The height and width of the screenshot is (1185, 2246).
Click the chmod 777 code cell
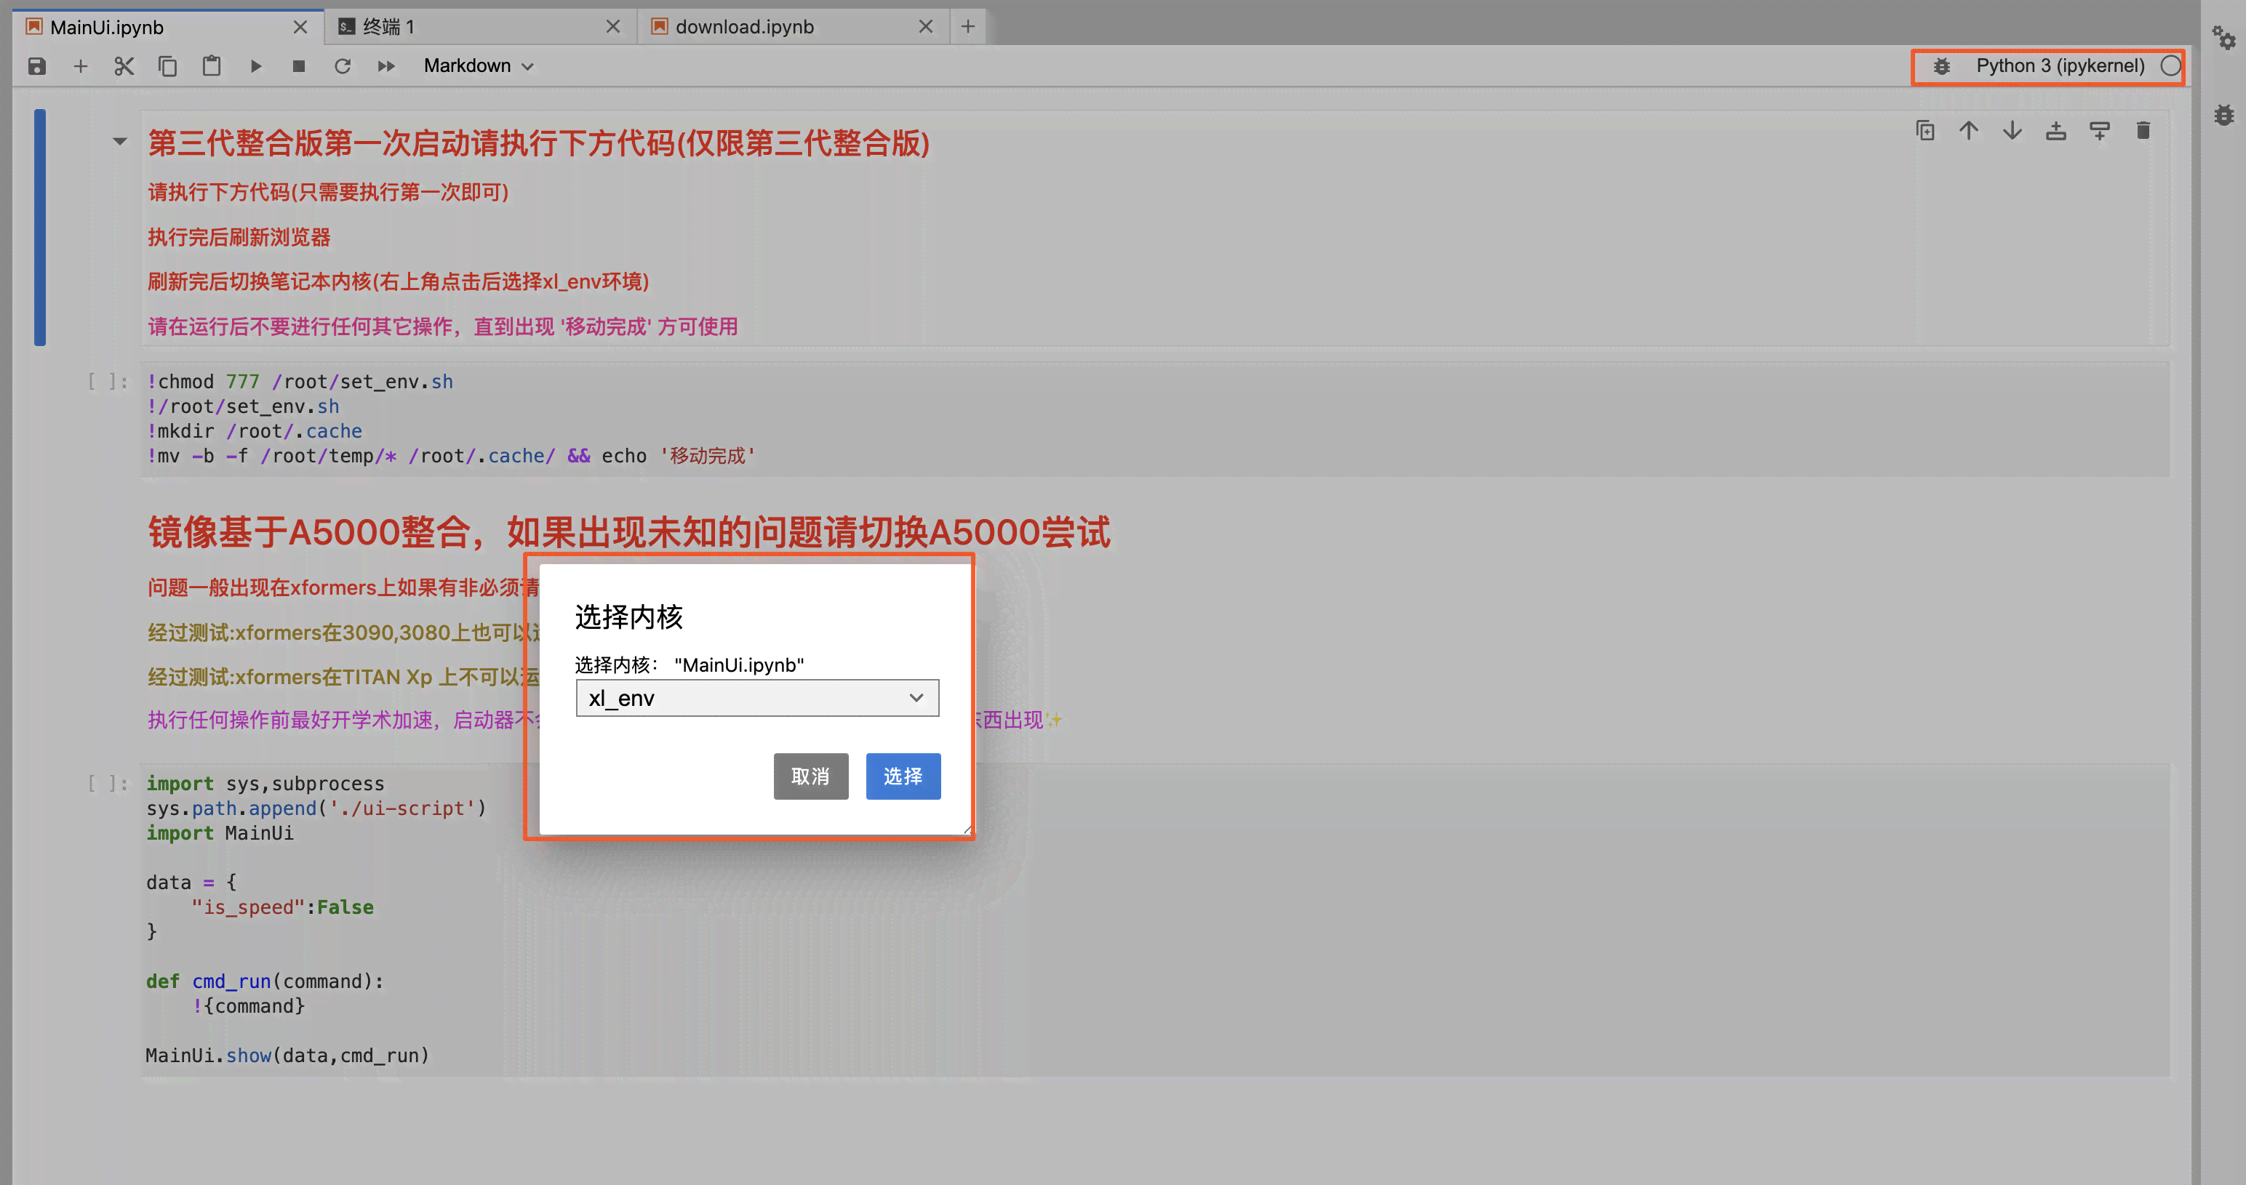click(1154, 419)
